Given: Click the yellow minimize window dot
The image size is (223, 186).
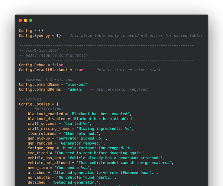Looking at the screenshot, I should pyautogui.click(x=25, y=20).
